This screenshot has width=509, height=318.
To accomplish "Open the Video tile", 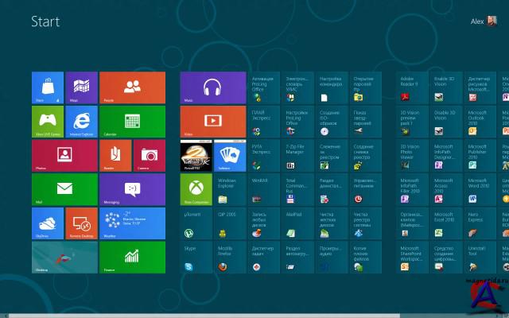I will click(x=213, y=122).
